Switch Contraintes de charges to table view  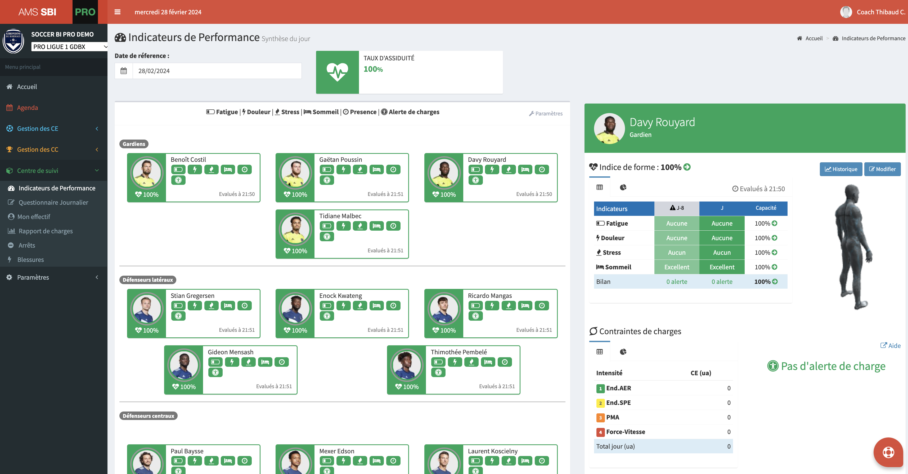(599, 352)
